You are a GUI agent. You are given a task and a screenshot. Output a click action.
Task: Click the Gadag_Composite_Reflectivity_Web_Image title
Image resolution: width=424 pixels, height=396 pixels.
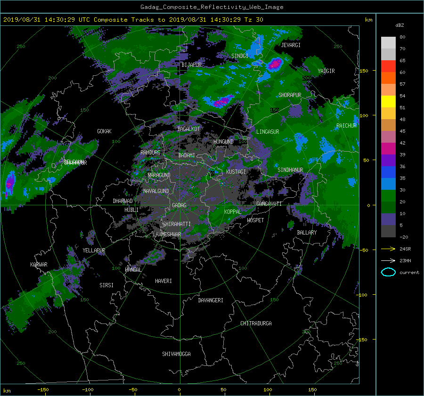point(212,7)
